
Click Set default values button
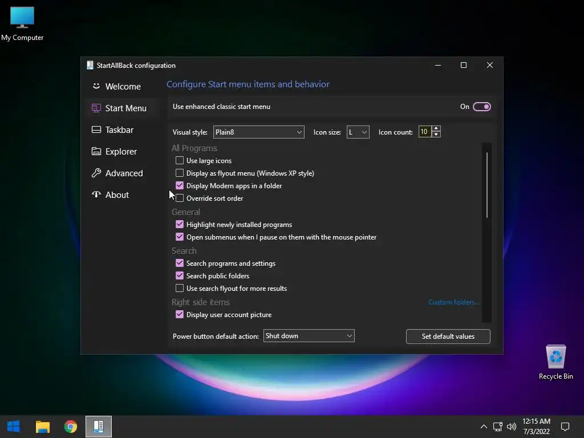point(448,336)
